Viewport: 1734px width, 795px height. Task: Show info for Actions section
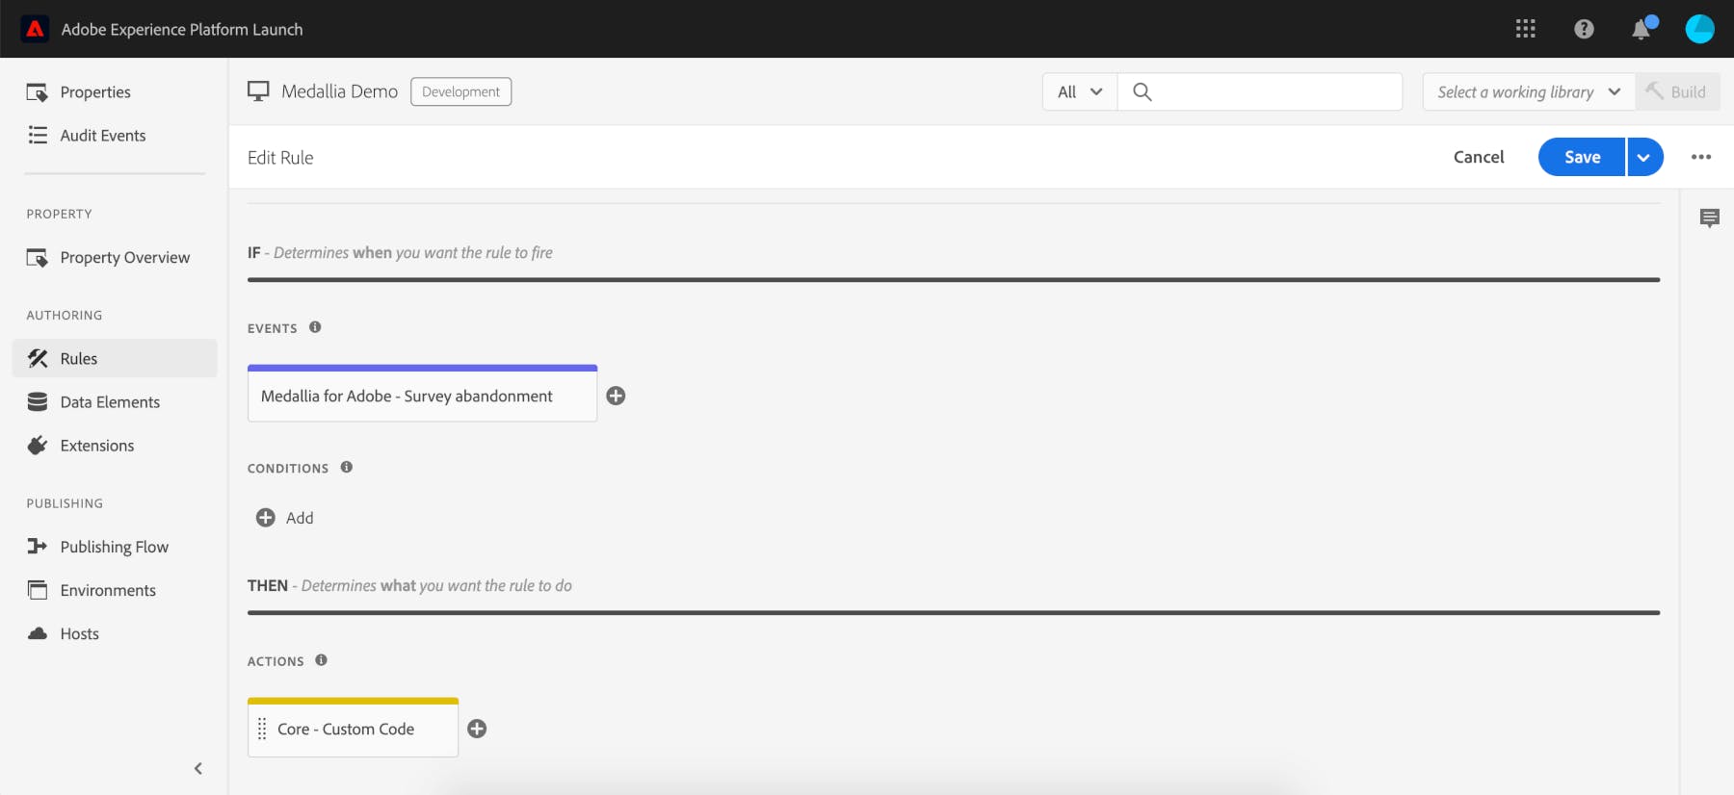coord(322,660)
